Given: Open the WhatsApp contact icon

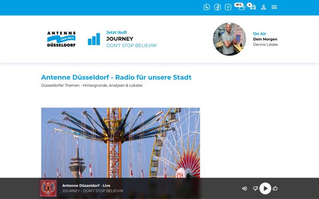Looking at the screenshot, I should (x=207, y=7).
